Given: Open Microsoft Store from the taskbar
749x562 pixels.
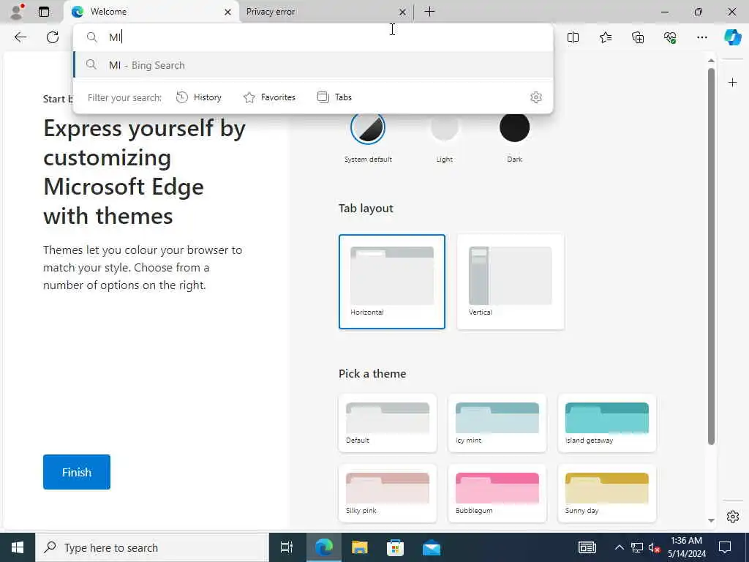Looking at the screenshot, I should click(395, 547).
